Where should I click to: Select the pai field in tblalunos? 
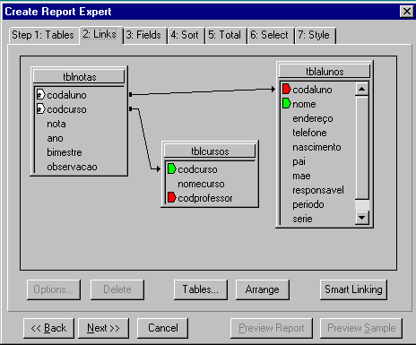pyautogui.click(x=299, y=161)
